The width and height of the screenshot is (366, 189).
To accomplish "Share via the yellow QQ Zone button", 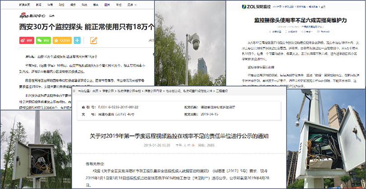I will [x=61, y=40].
